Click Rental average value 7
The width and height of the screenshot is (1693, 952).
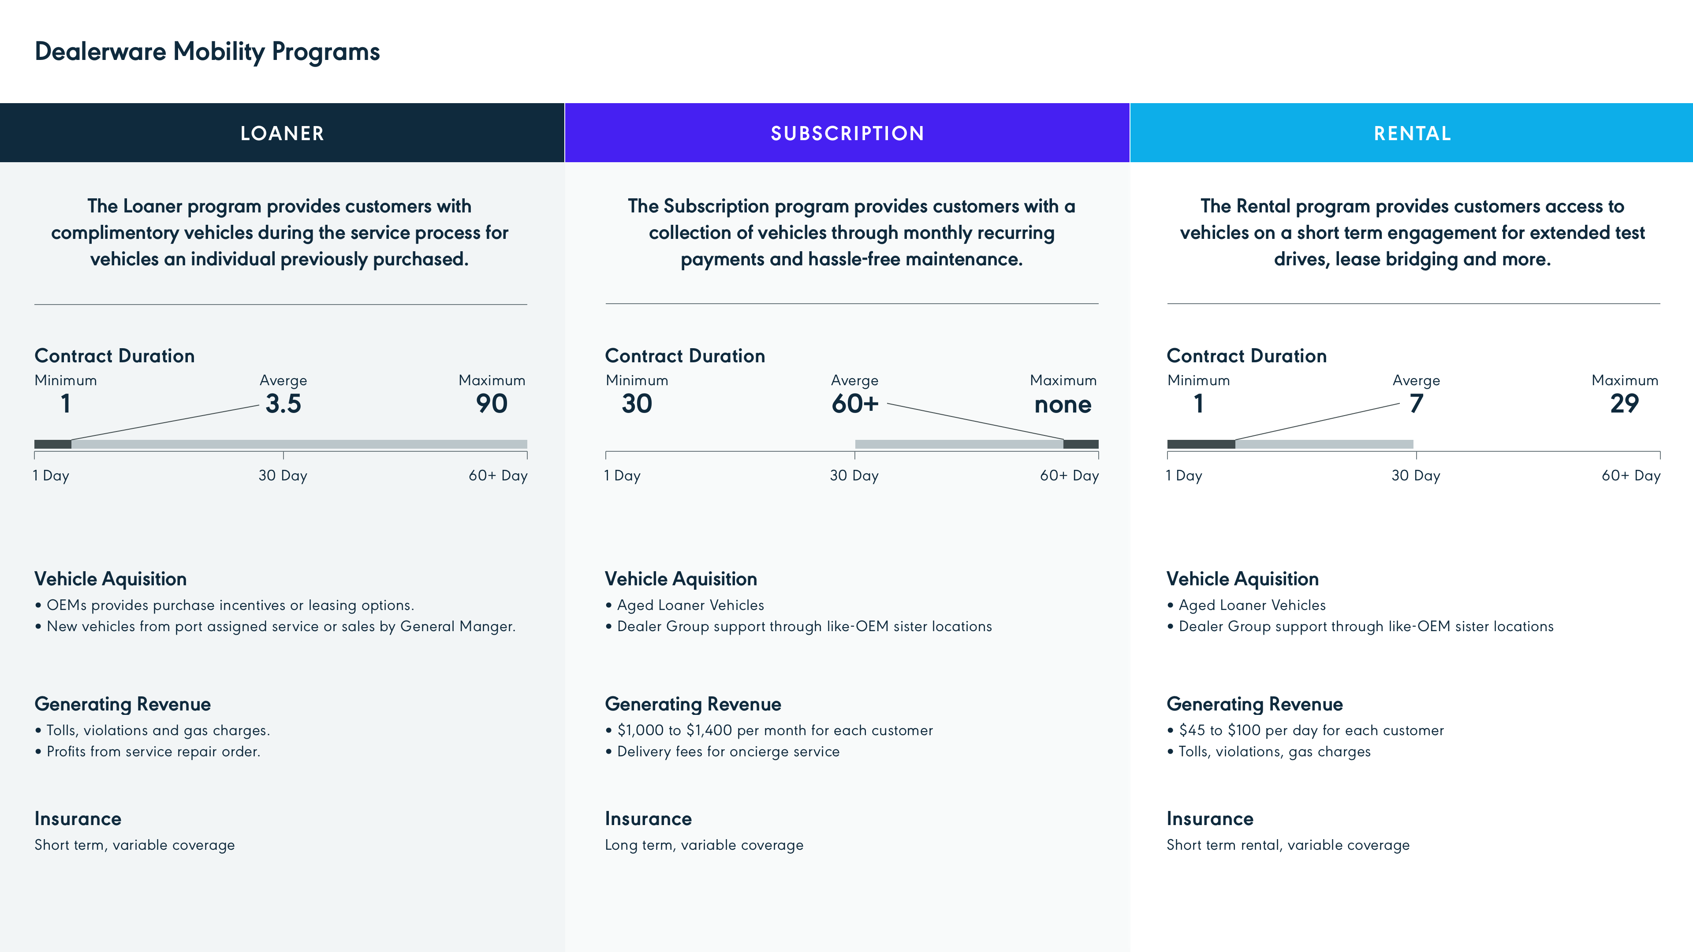click(1416, 403)
